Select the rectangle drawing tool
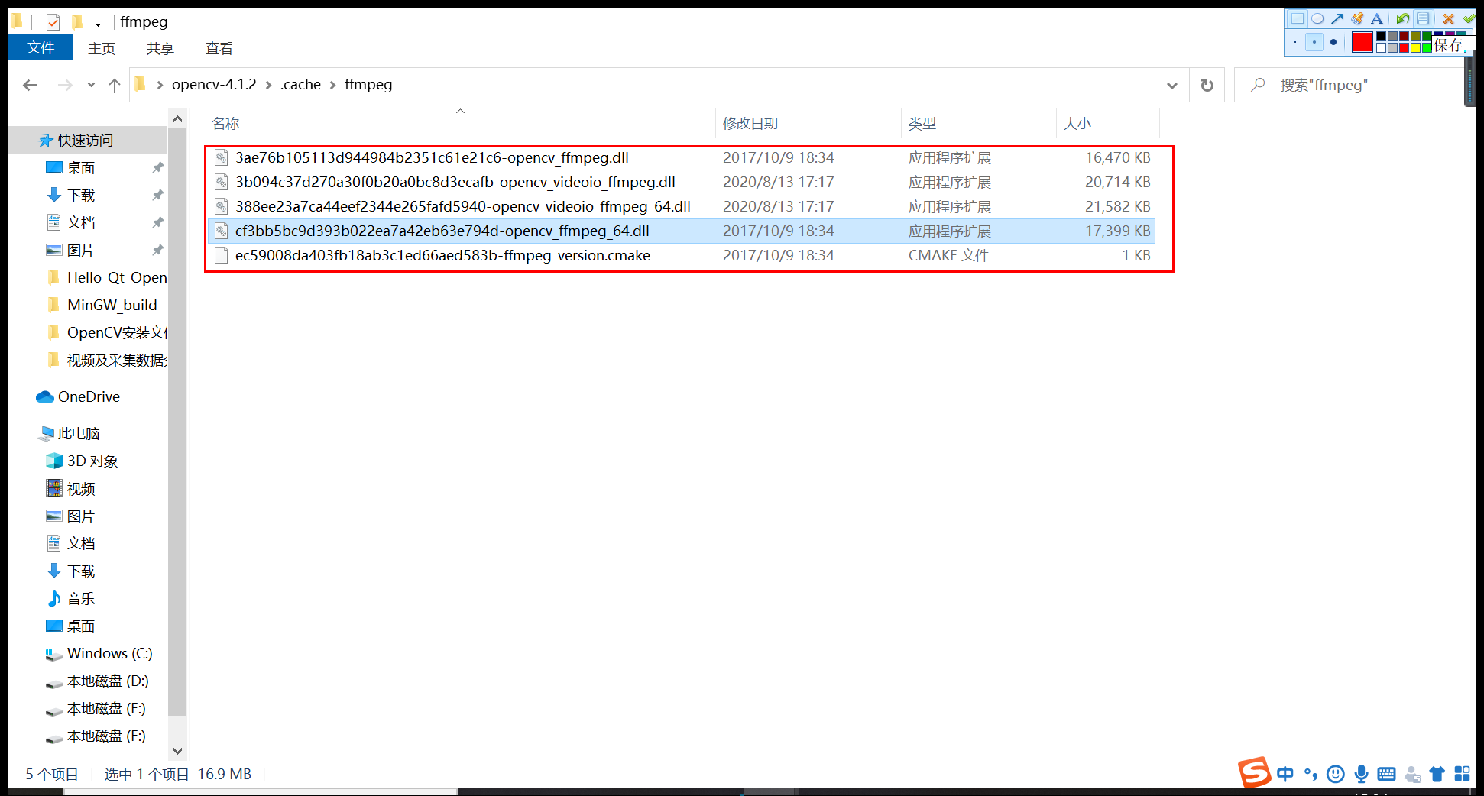This screenshot has height=796, width=1484. click(1298, 18)
